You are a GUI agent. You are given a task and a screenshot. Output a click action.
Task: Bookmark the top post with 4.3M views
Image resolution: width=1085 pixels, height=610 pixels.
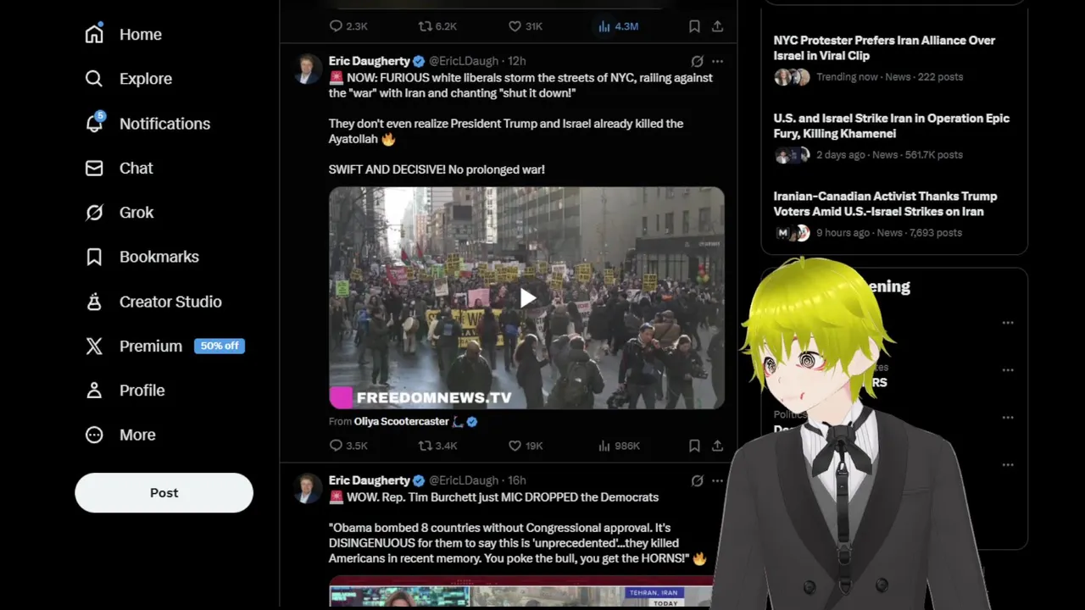pos(694,26)
